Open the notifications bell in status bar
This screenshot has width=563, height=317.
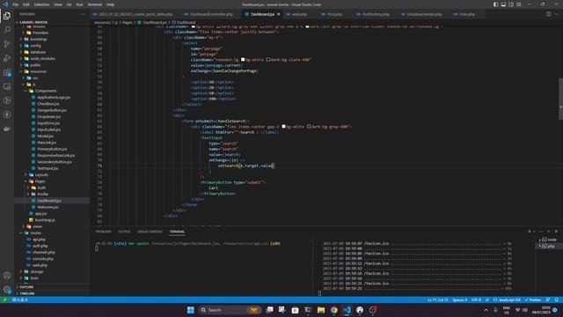point(557,299)
